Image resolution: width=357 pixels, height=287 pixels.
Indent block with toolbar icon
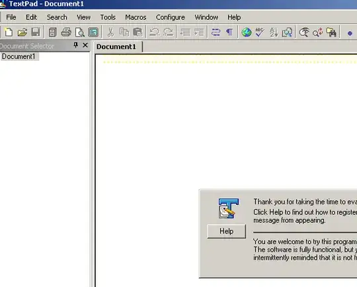coord(199,32)
